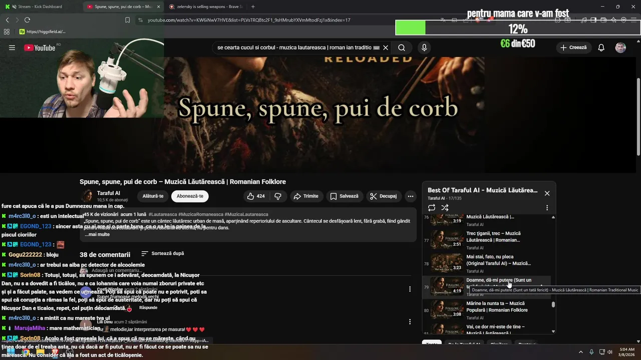Play Mai stai, fato, nu pleca item

coord(487,263)
